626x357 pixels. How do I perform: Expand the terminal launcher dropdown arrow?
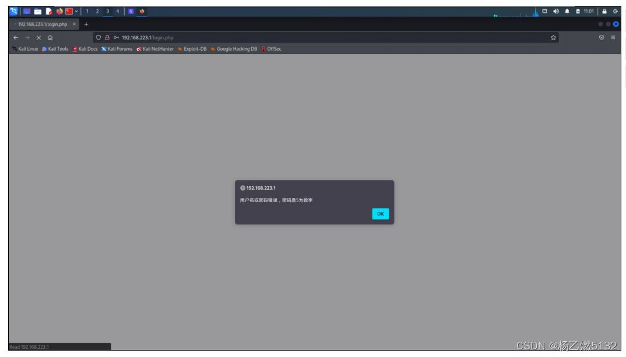pos(78,12)
